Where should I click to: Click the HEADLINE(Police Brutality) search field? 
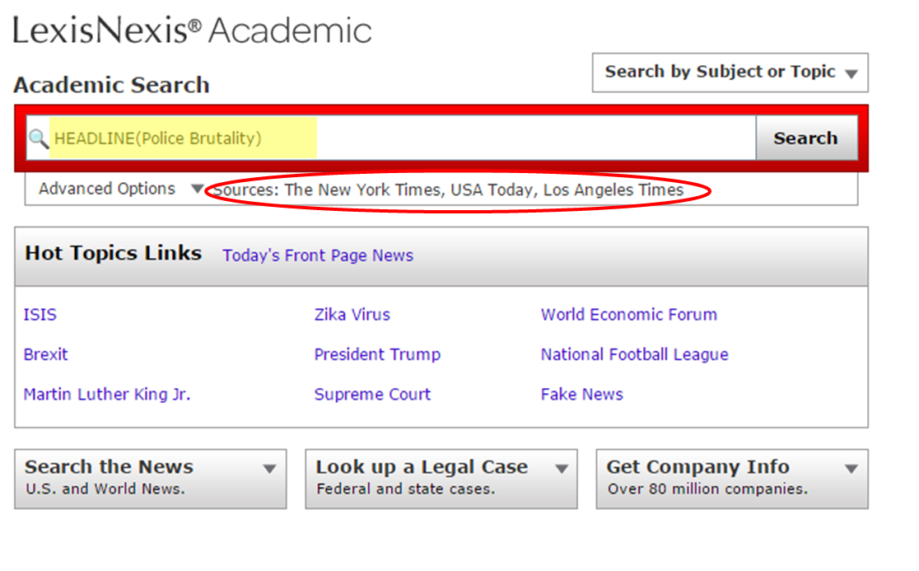[x=391, y=138]
